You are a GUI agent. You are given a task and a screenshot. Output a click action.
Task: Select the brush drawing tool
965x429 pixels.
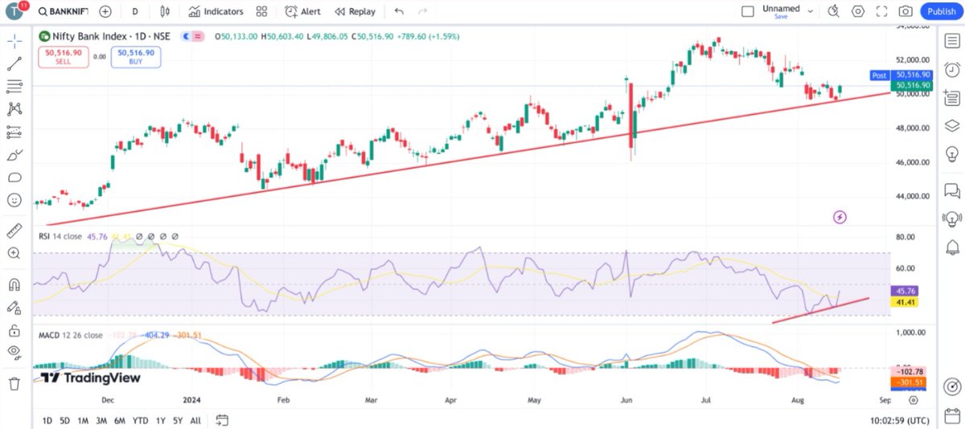14,155
